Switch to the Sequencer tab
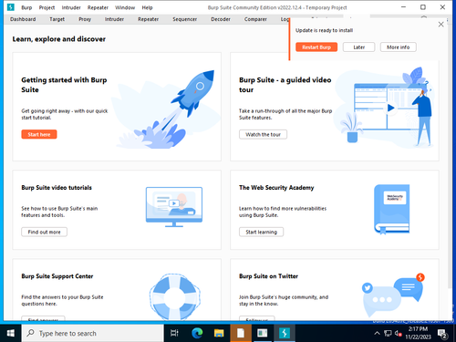Viewport: 456px width, 342px height. tap(185, 19)
